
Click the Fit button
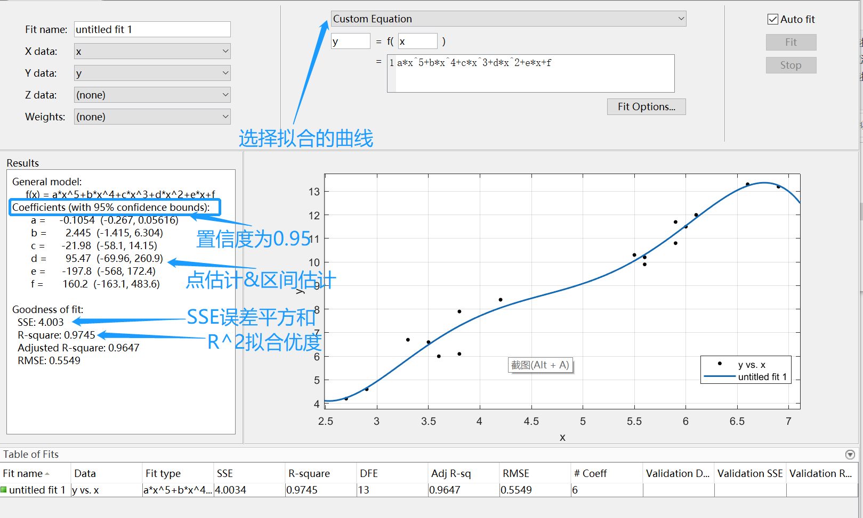pos(791,42)
